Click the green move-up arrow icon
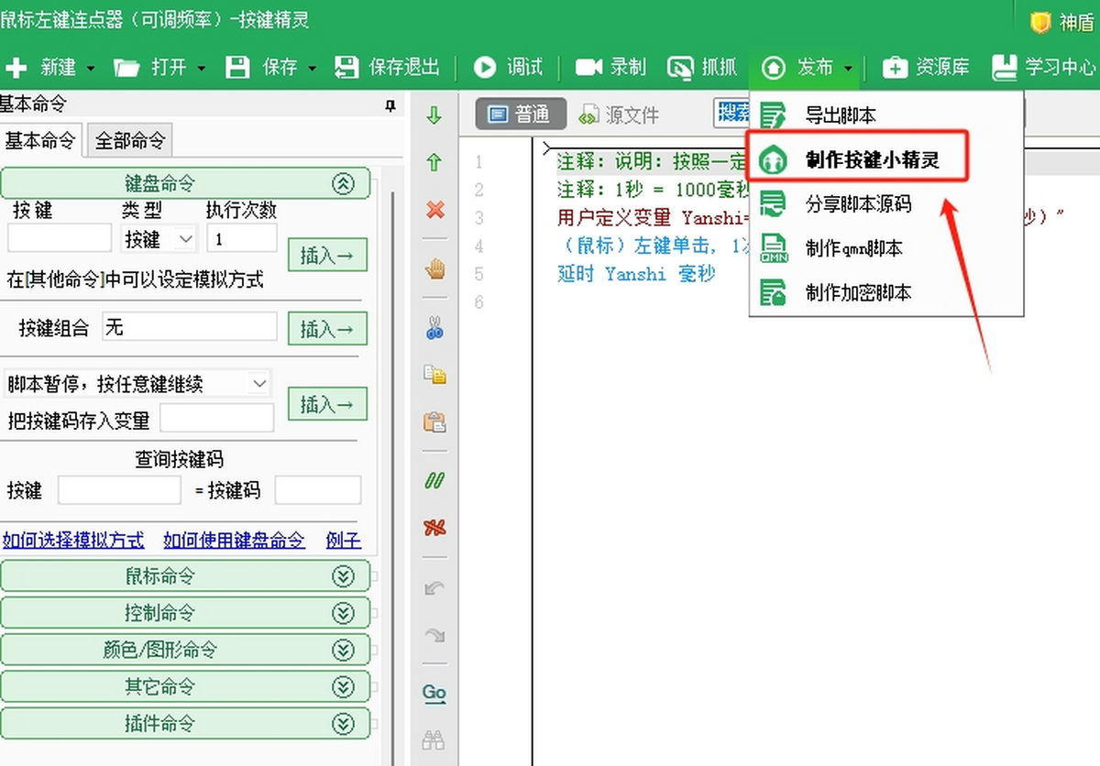Viewport: 1100px width, 766px height. tap(434, 162)
